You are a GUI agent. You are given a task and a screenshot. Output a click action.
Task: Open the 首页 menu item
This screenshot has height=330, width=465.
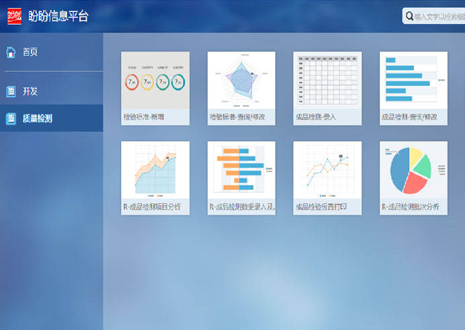pyautogui.click(x=30, y=52)
